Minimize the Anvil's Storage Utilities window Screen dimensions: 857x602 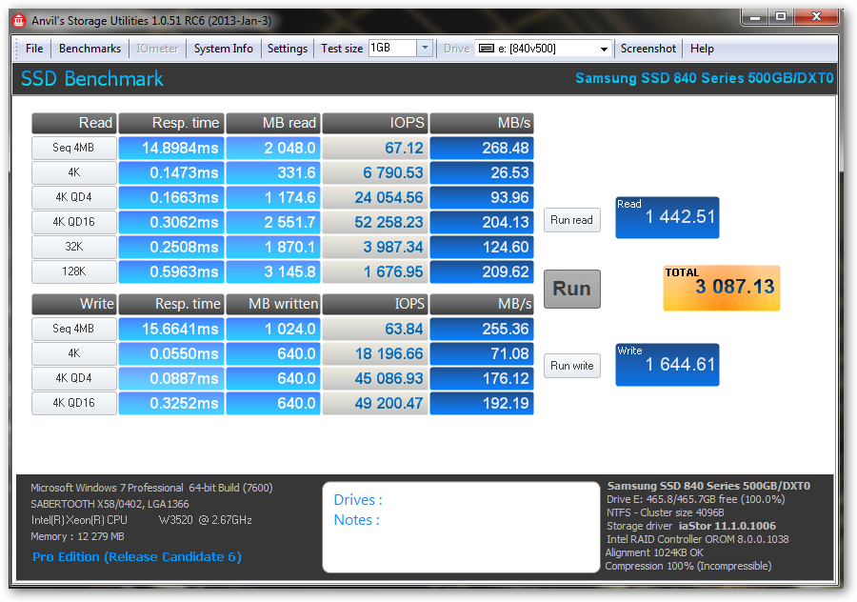click(755, 17)
